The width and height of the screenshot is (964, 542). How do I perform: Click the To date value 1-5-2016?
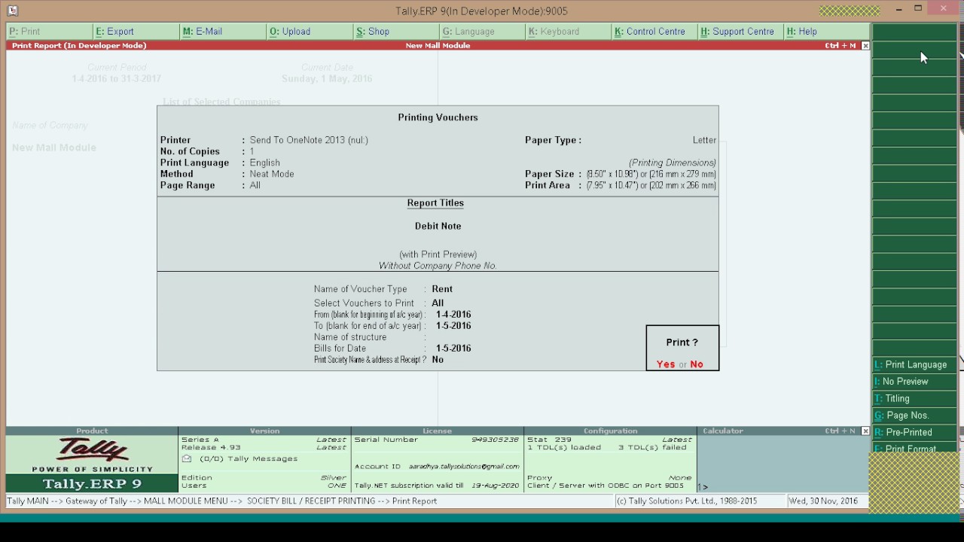pos(453,326)
